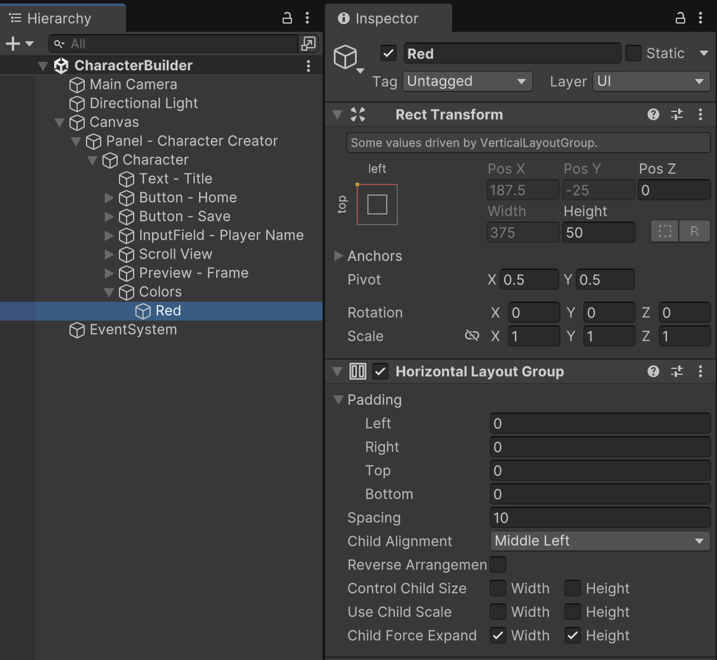This screenshot has height=660, width=717.
Task: Check the Reverse Arrangement checkbox
Action: click(x=498, y=565)
